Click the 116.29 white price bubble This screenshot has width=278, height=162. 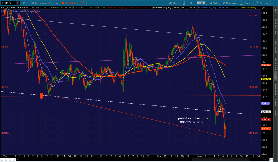[x=266, y=112]
